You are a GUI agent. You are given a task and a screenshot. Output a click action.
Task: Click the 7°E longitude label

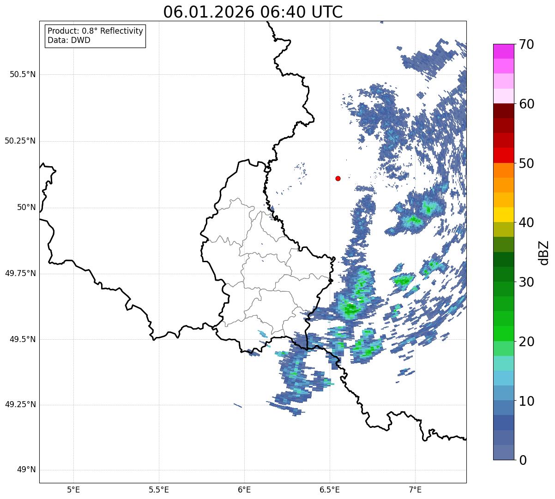point(415,489)
